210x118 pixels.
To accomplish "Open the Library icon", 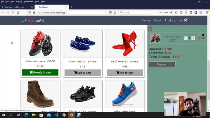I will (x=176, y=12).
